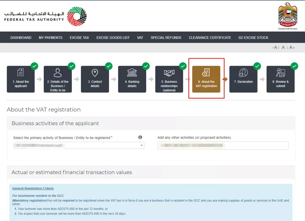Viewport: 305px width, 221px height.
Task: Select the EXCISE TAX menu item
Action: pos(79,37)
